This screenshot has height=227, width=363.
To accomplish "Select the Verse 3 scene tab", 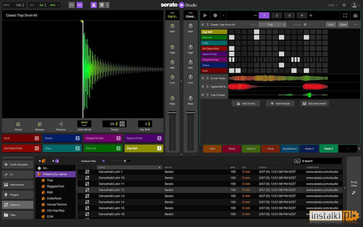I will point(309,149).
